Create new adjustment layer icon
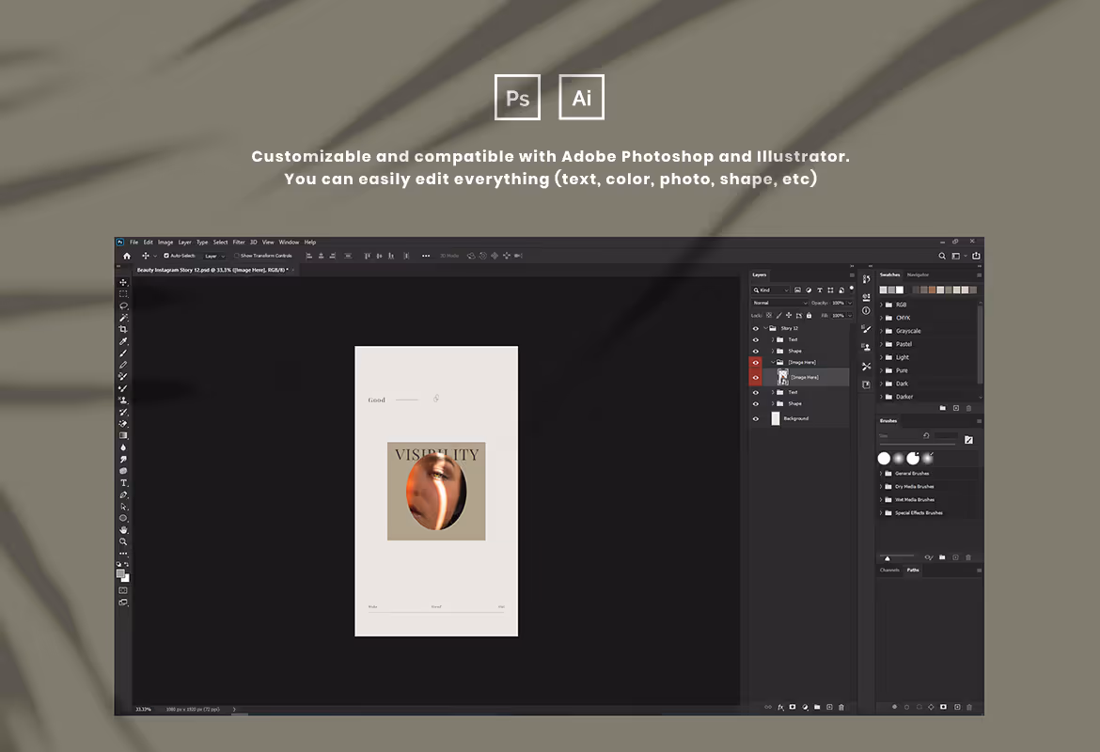 (x=805, y=707)
